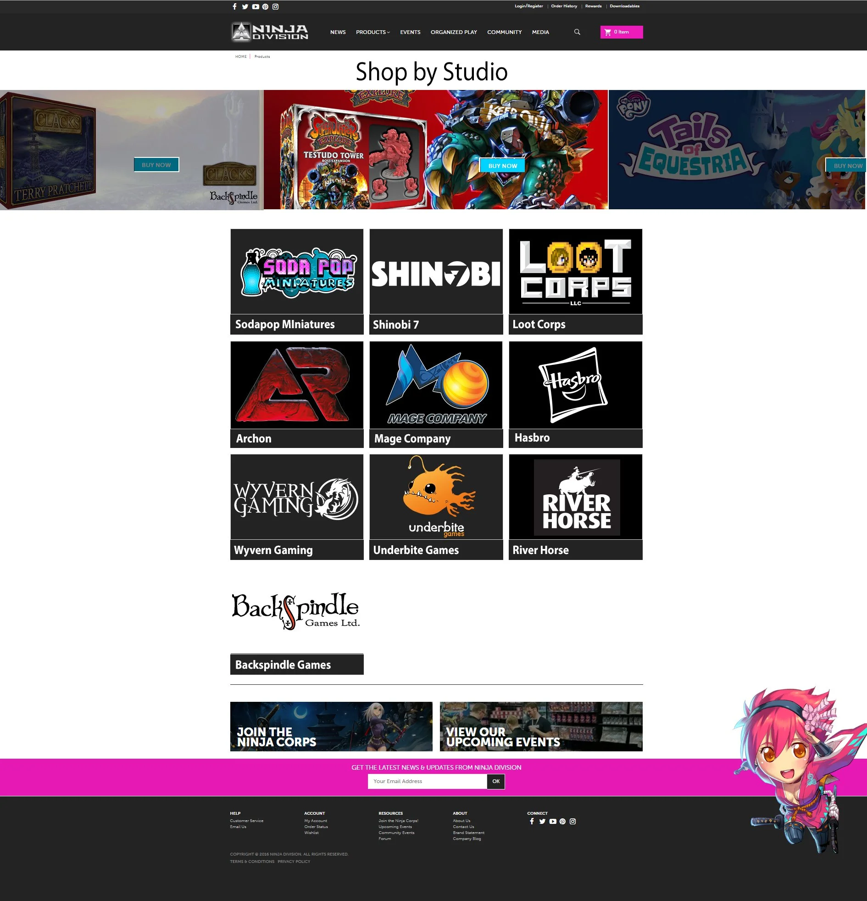The image size is (867, 901).
Task: Open the Events menu item
Action: [410, 32]
